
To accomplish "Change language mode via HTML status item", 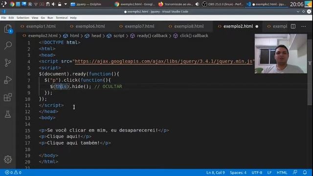I will coord(282,173).
